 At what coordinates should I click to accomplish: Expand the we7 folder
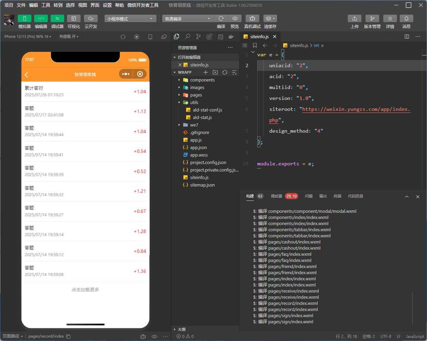205,125
